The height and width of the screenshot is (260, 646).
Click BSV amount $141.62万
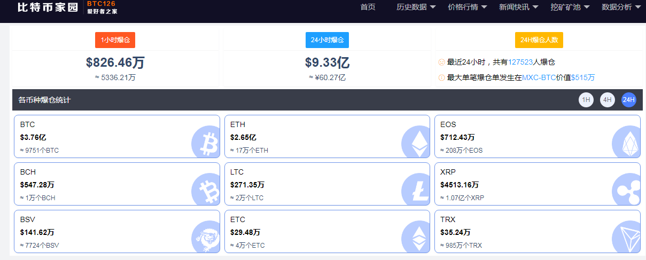click(37, 232)
